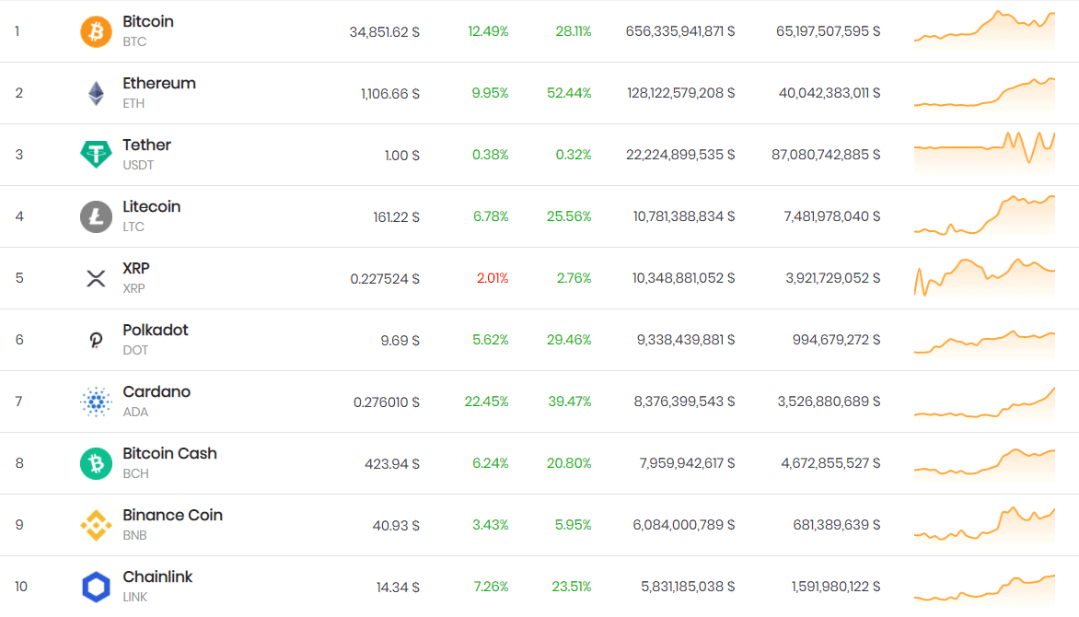
Task: View the Tether price sparkline chart
Action: coord(984,154)
